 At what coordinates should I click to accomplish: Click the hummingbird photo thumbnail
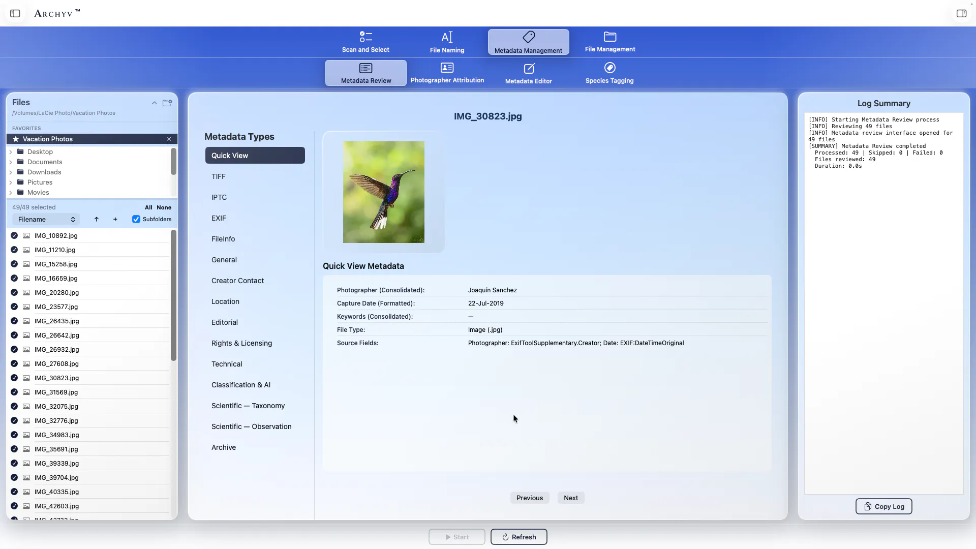pyautogui.click(x=384, y=192)
